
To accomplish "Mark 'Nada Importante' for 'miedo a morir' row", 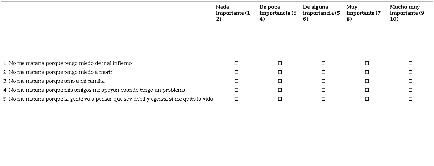I will point(236,72).
